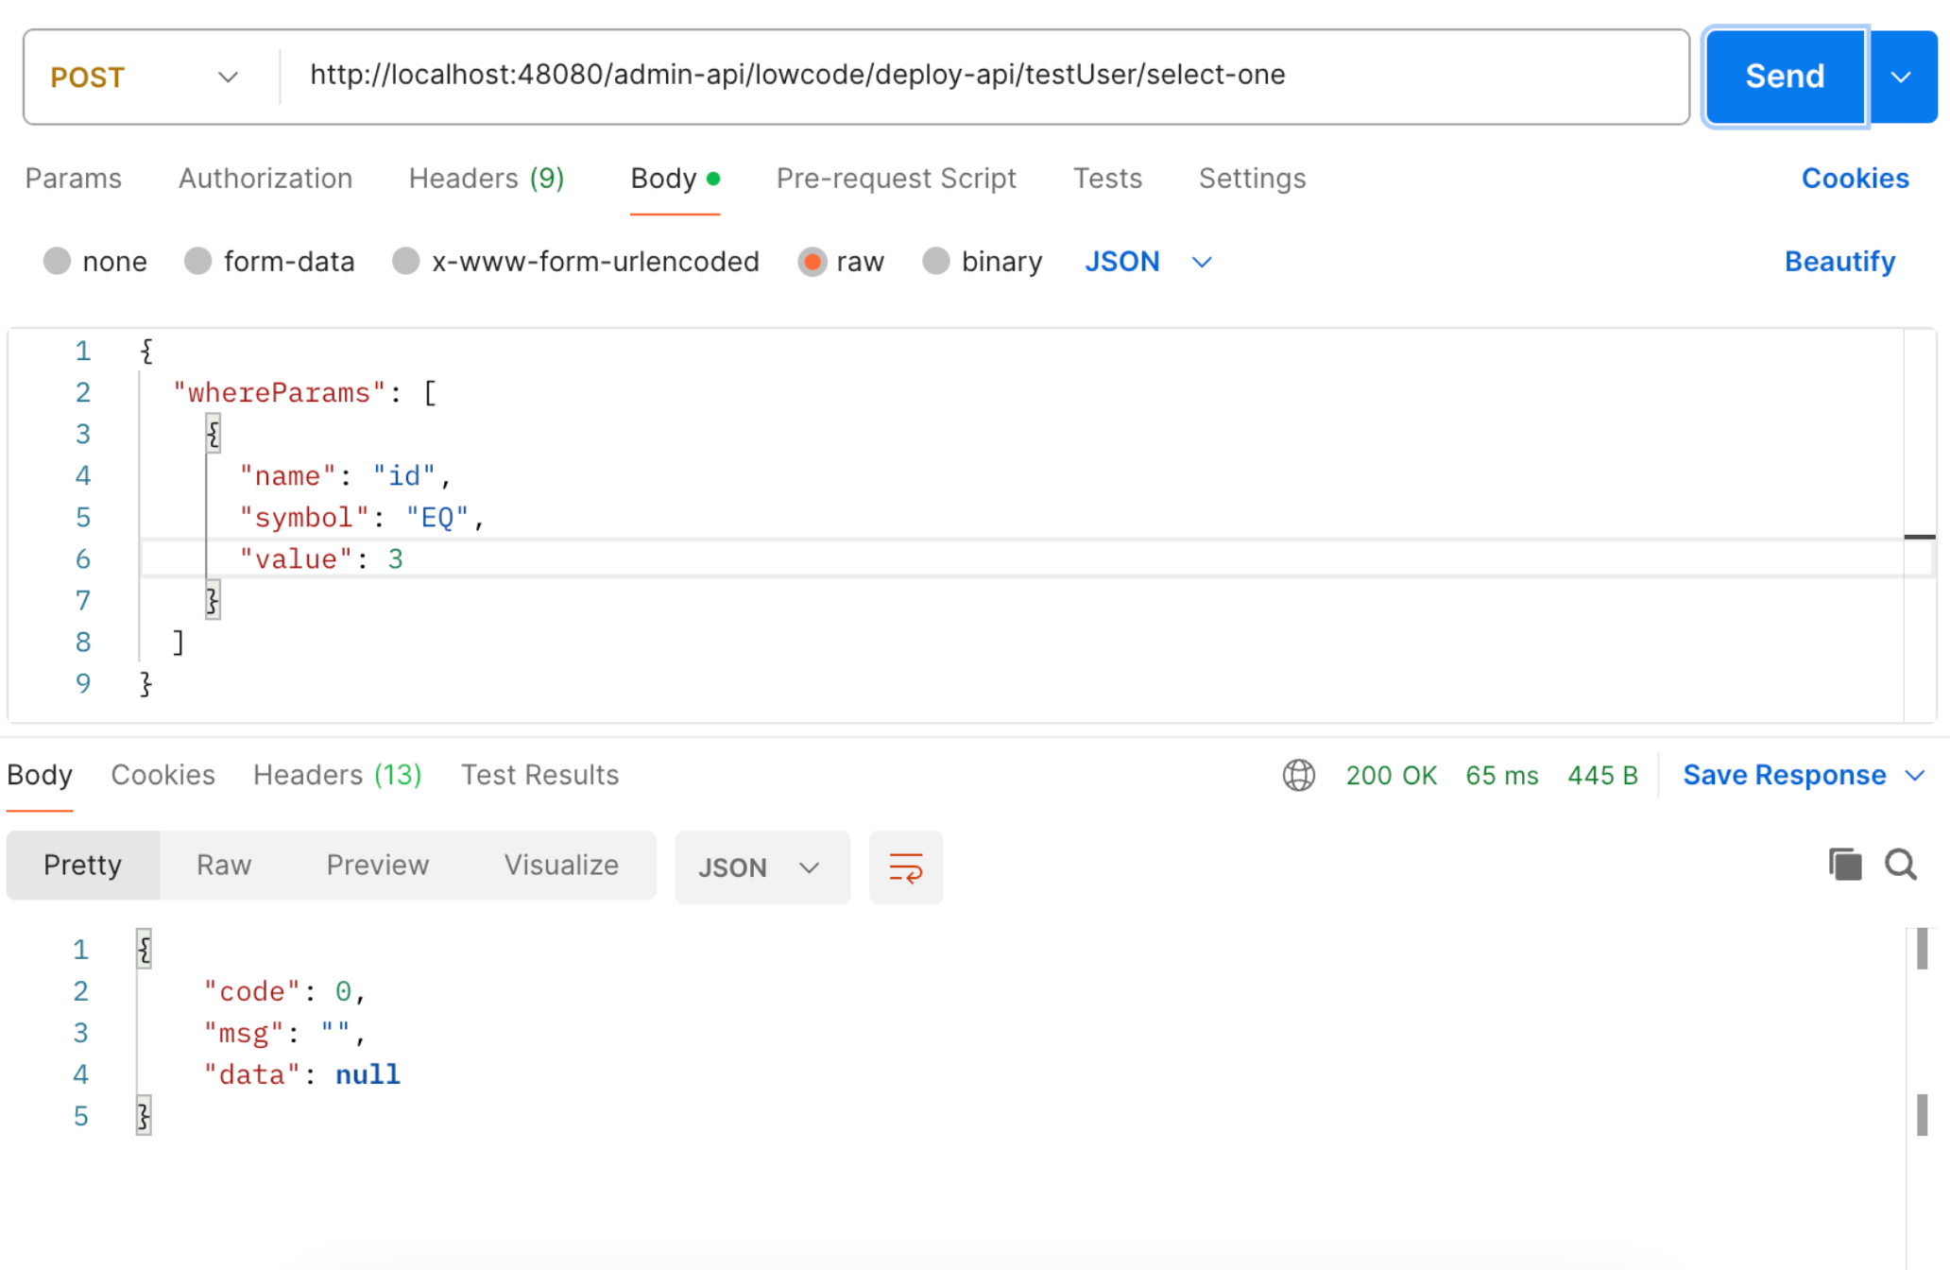The image size is (1950, 1270).
Task: Click the network globe icon
Action: [x=1298, y=775]
